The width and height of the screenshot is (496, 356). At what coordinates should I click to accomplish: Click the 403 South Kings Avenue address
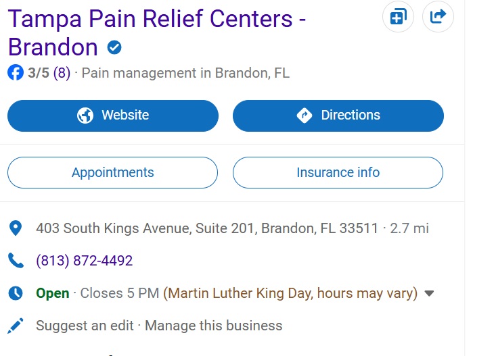tap(207, 228)
